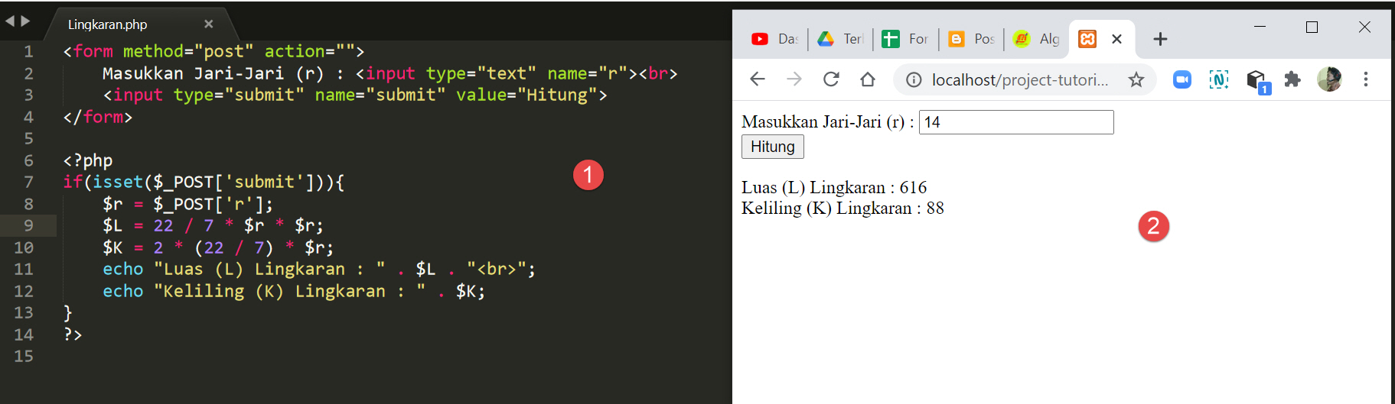The height and width of the screenshot is (404, 1395).
Task: Open the Chrome three-dot menu
Action: 1366,79
